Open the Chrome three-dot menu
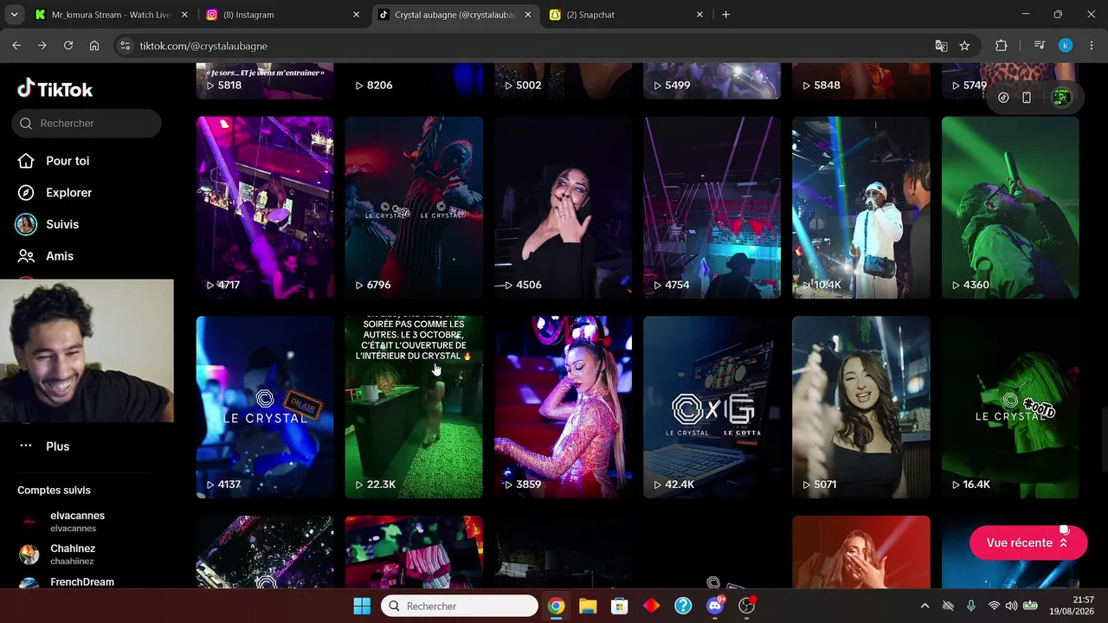The height and width of the screenshot is (623, 1108). tap(1091, 46)
